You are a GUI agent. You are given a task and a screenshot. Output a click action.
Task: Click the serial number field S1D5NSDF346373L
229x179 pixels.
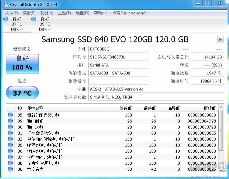[118, 57]
